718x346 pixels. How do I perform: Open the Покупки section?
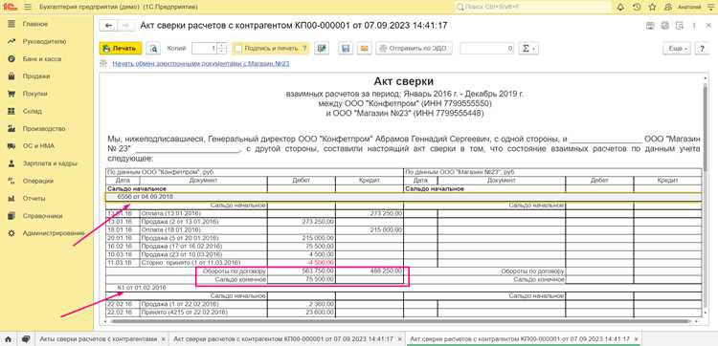point(35,94)
